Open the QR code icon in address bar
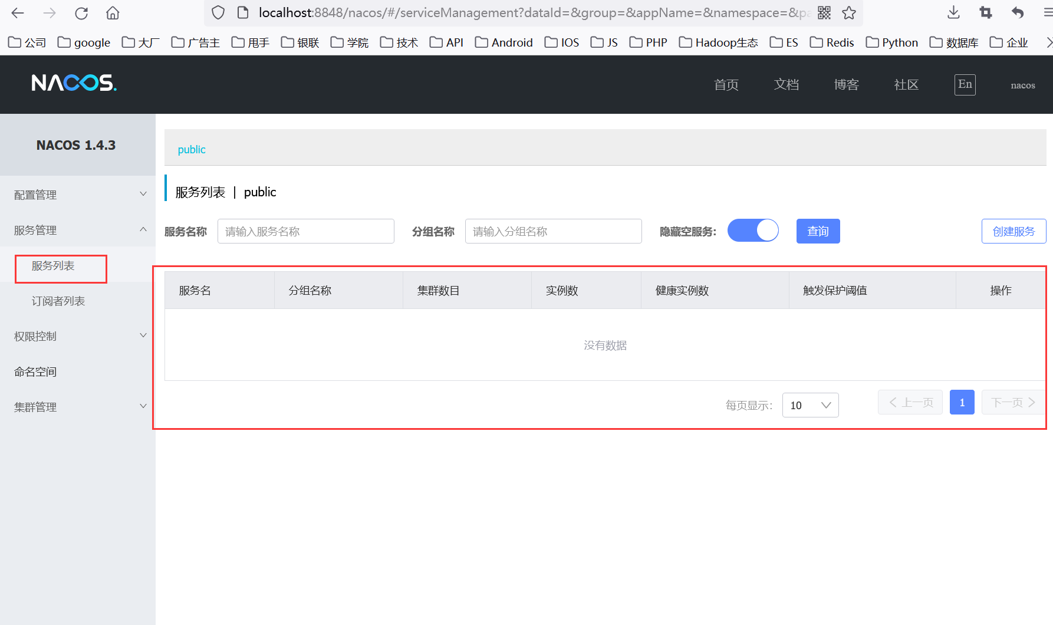 click(824, 13)
